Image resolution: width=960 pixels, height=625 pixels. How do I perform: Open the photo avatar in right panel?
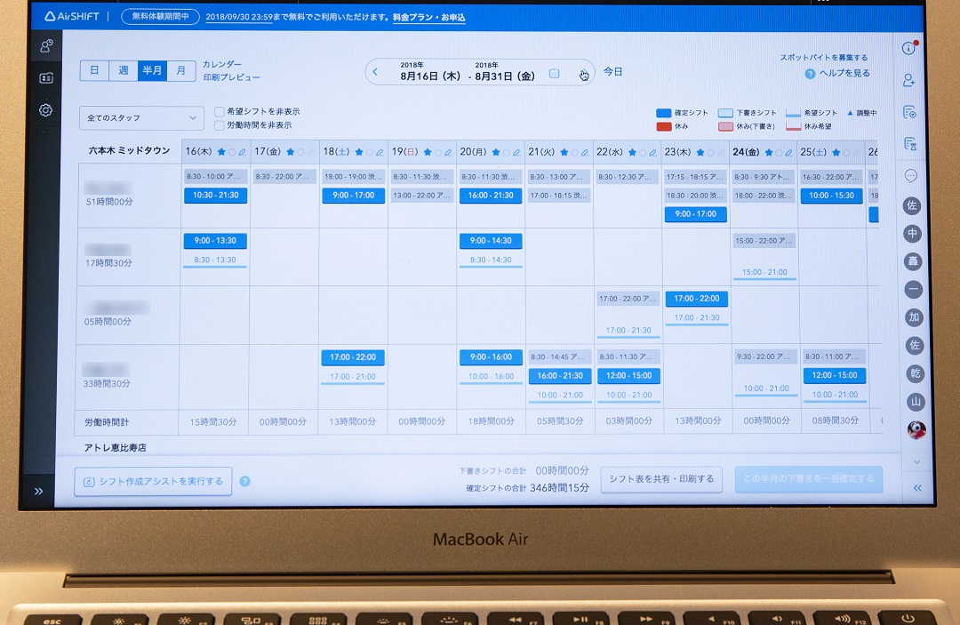[916, 429]
